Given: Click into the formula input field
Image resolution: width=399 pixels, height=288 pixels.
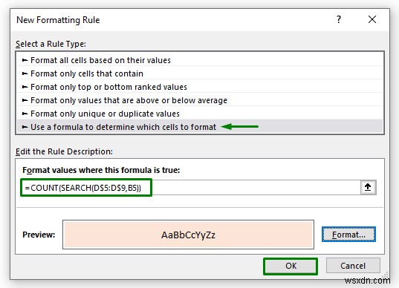Looking at the screenshot, I should (190, 188).
